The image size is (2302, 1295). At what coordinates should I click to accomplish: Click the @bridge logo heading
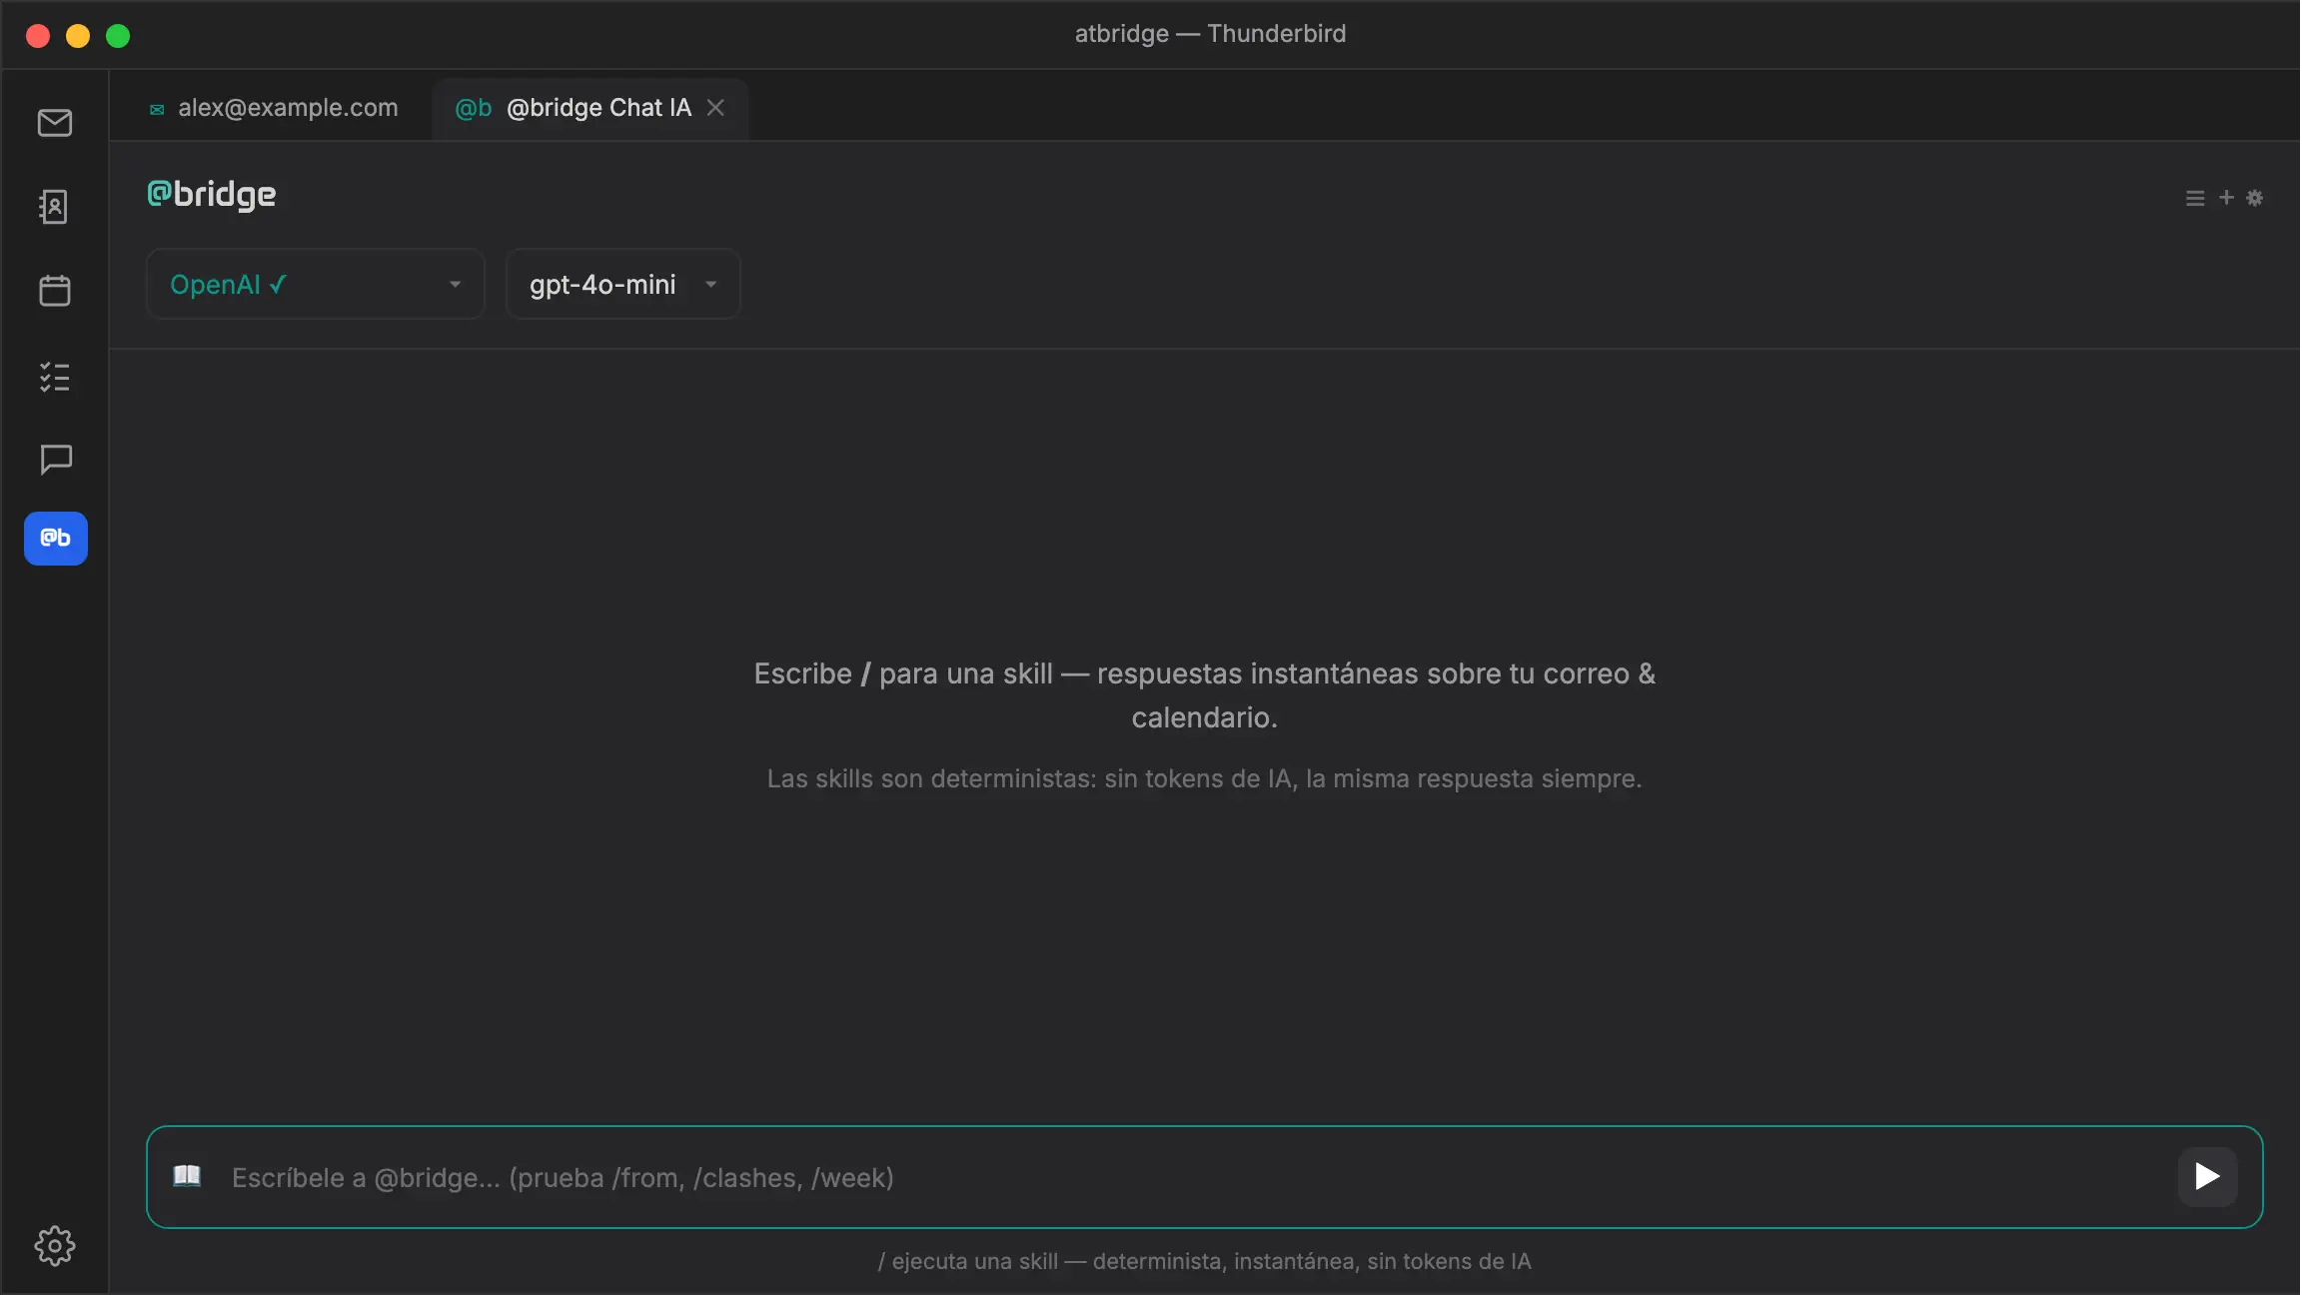(211, 194)
